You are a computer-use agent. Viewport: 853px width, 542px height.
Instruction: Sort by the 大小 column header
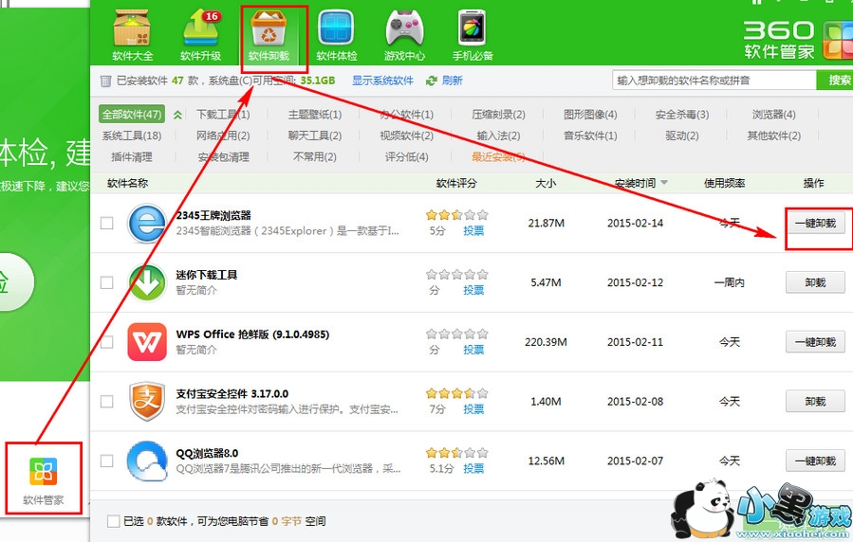(x=546, y=183)
